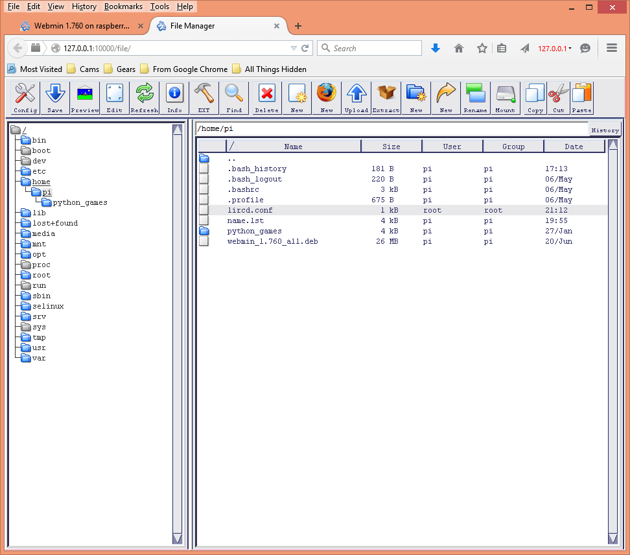
Task: Open the Config tool in file manager toolbar
Action: coord(25,98)
